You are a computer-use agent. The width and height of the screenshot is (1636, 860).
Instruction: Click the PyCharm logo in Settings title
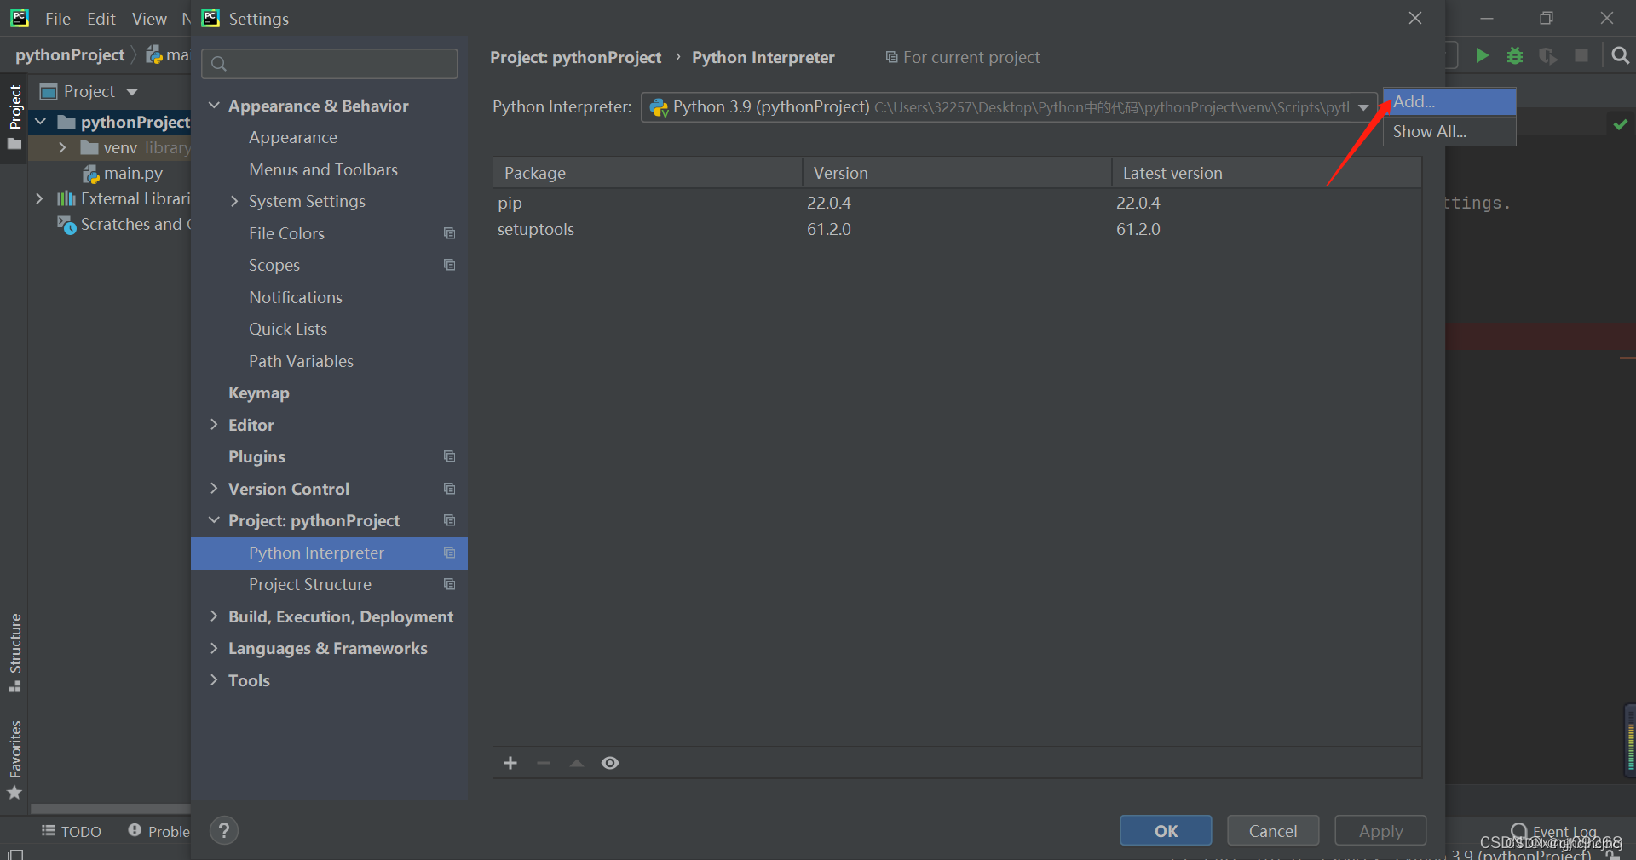(210, 18)
